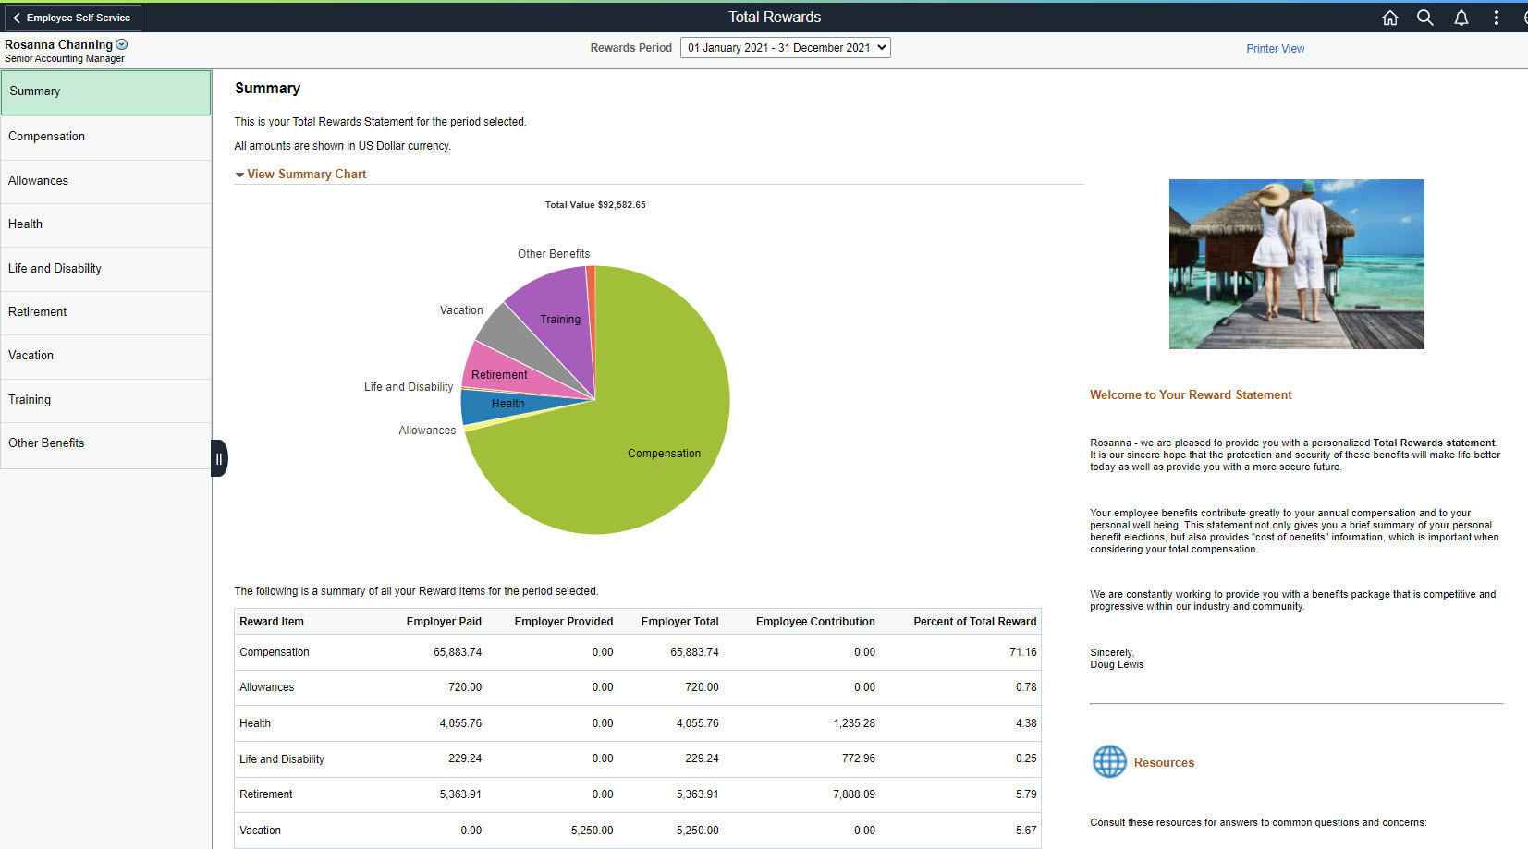The height and width of the screenshot is (849, 1528).
Task: Collapse the left navigation panel handle
Action: click(219, 458)
